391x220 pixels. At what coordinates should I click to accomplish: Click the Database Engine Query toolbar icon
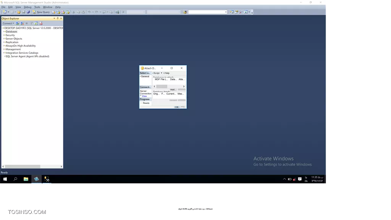click(53, 12)
